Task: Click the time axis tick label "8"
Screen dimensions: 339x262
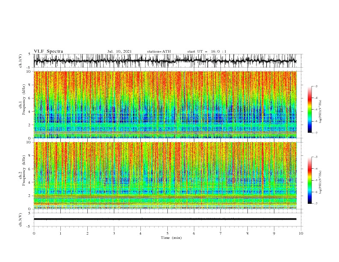Action: [247, 233]
